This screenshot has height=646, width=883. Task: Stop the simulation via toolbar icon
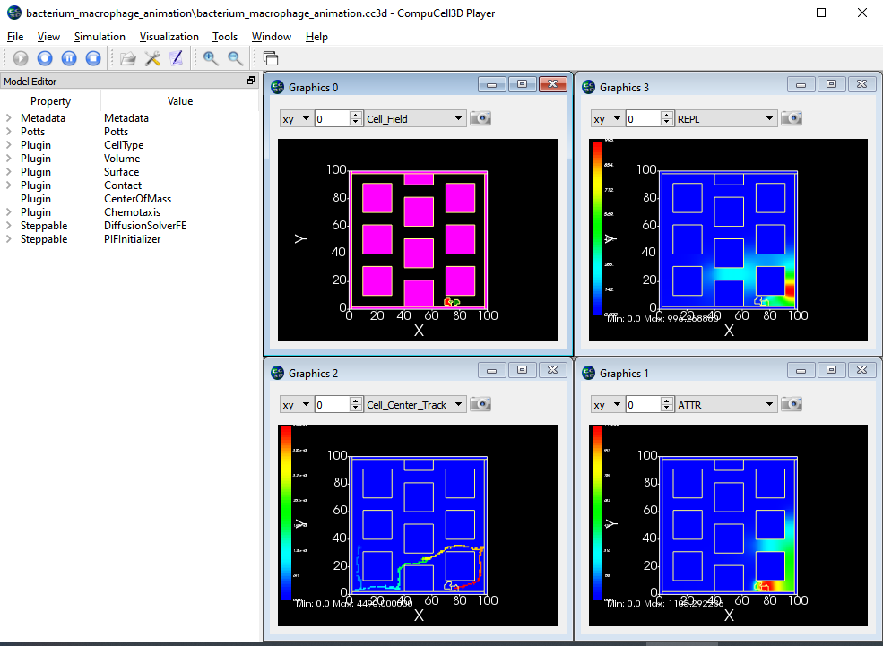93,58
